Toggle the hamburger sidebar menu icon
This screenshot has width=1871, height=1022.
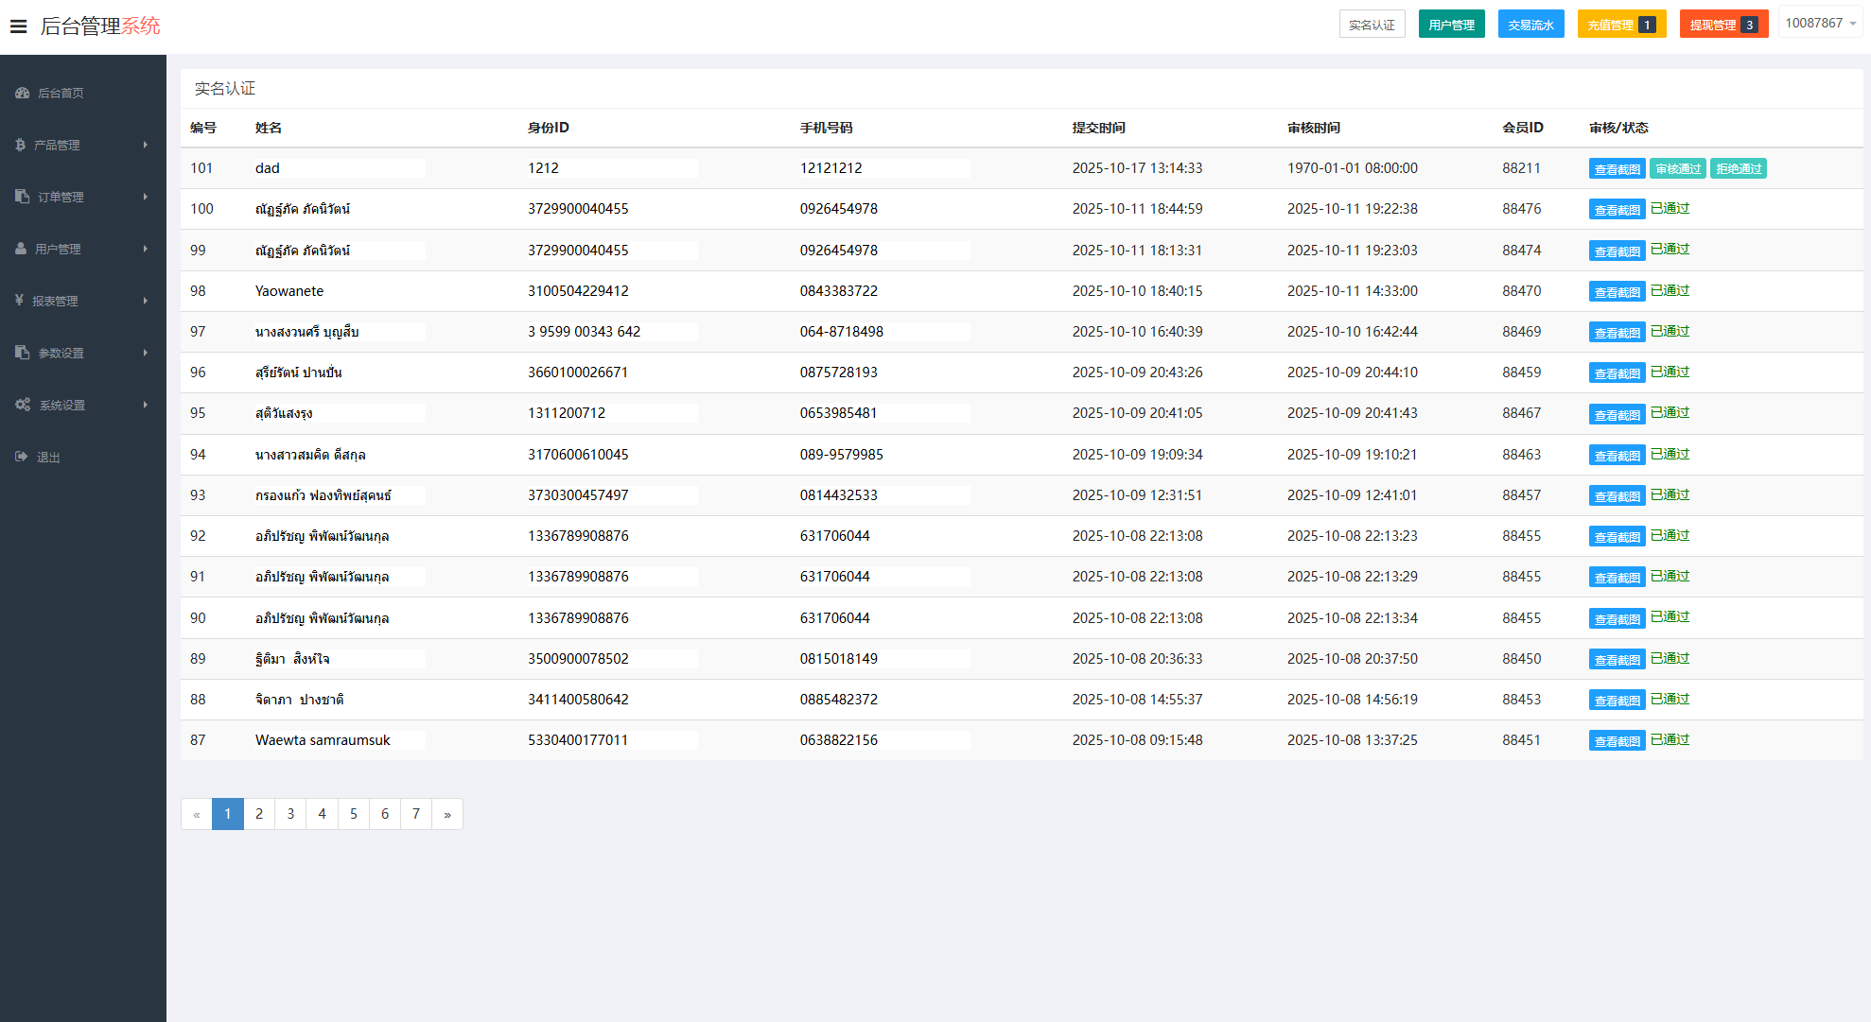click(18, 26)
